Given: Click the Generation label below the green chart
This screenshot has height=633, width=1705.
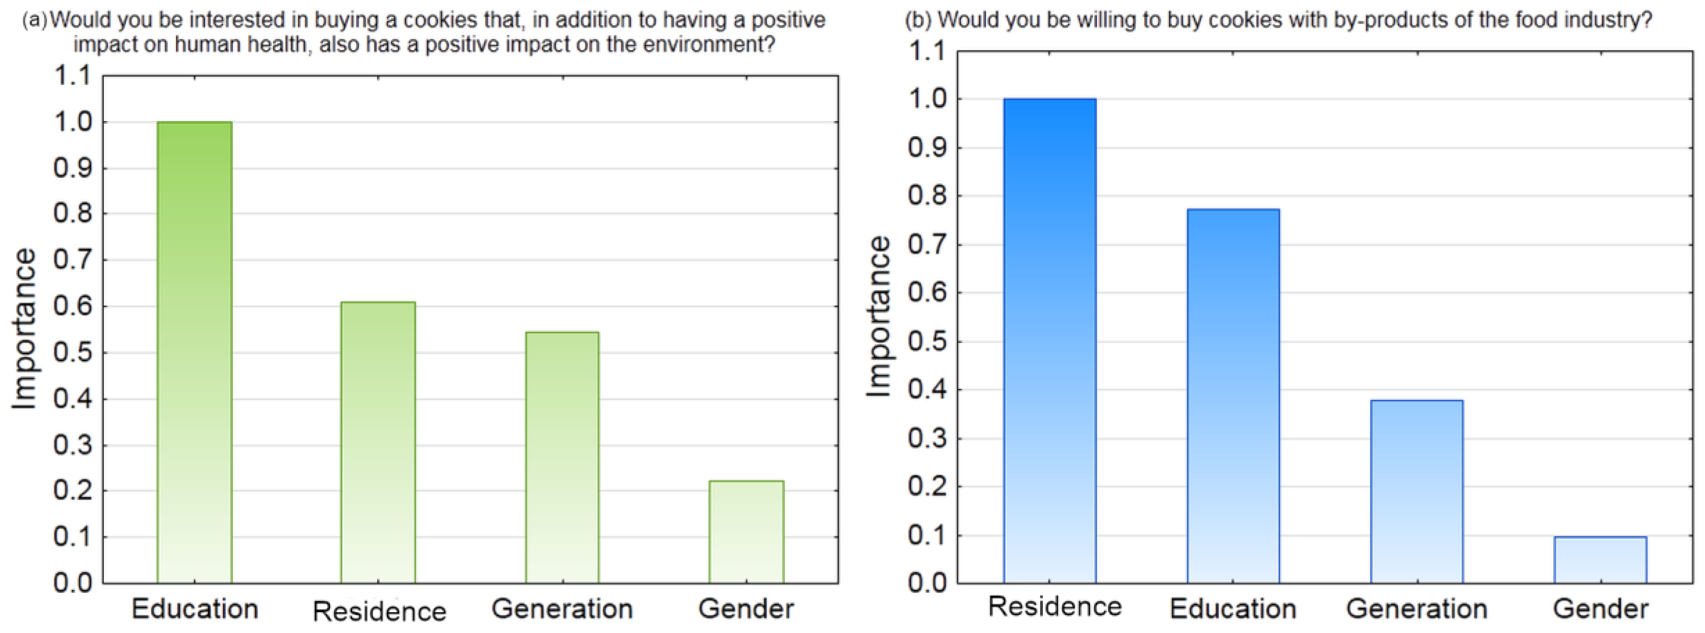Looking at the screenshot, I should coord(562,609).
